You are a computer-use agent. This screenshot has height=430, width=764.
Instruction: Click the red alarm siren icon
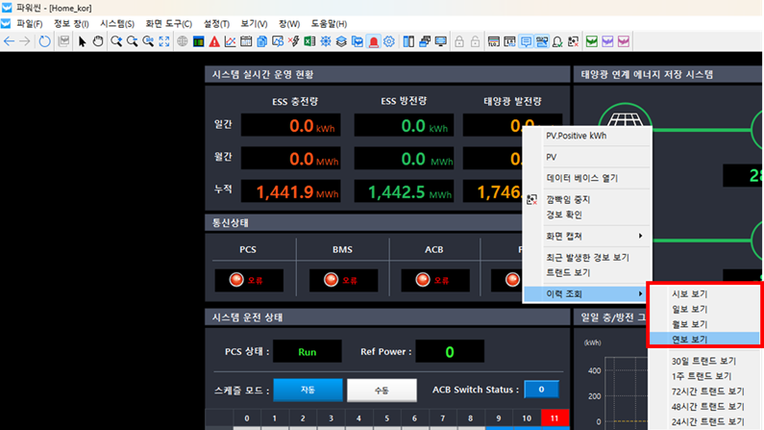click(373, 41)
